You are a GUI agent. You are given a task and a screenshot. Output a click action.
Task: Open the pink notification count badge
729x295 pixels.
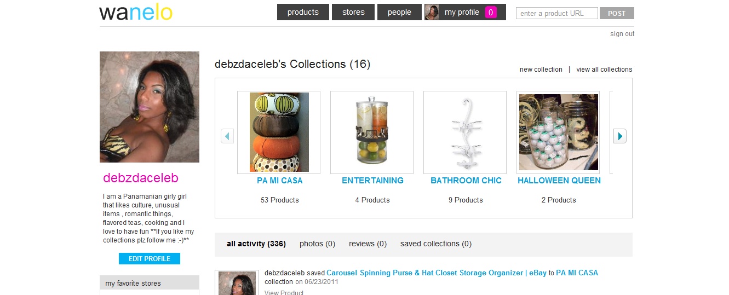(x=491, y=12)
